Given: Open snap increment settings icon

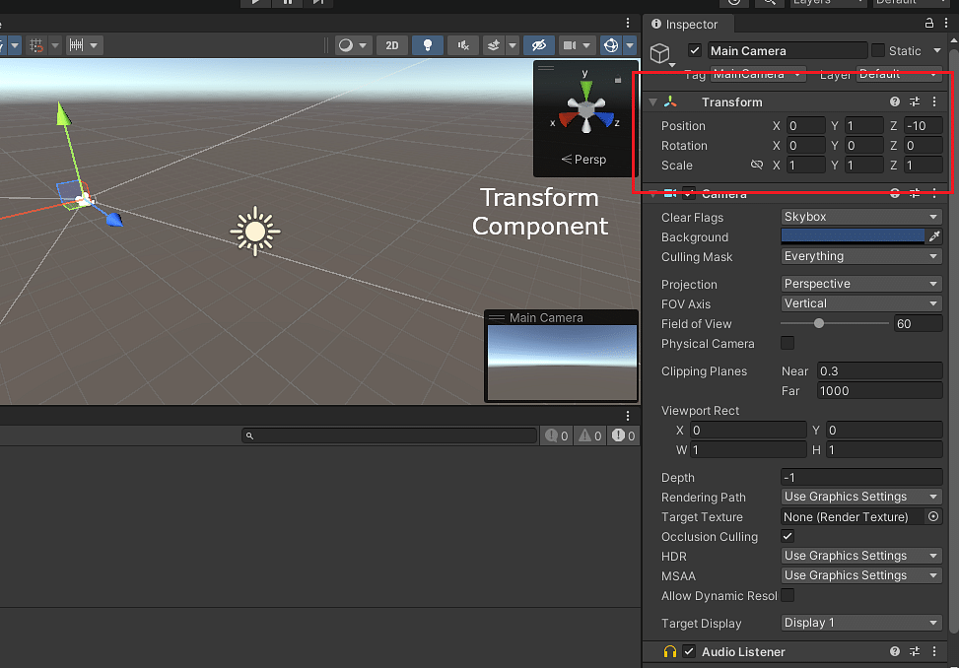Looking at the screenshot, I should pyautogui.click(x=77, y=45).
